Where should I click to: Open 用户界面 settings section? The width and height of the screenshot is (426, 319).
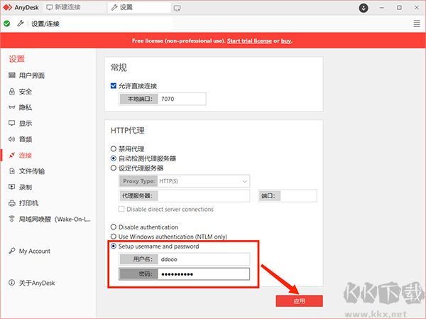(32, 75)
